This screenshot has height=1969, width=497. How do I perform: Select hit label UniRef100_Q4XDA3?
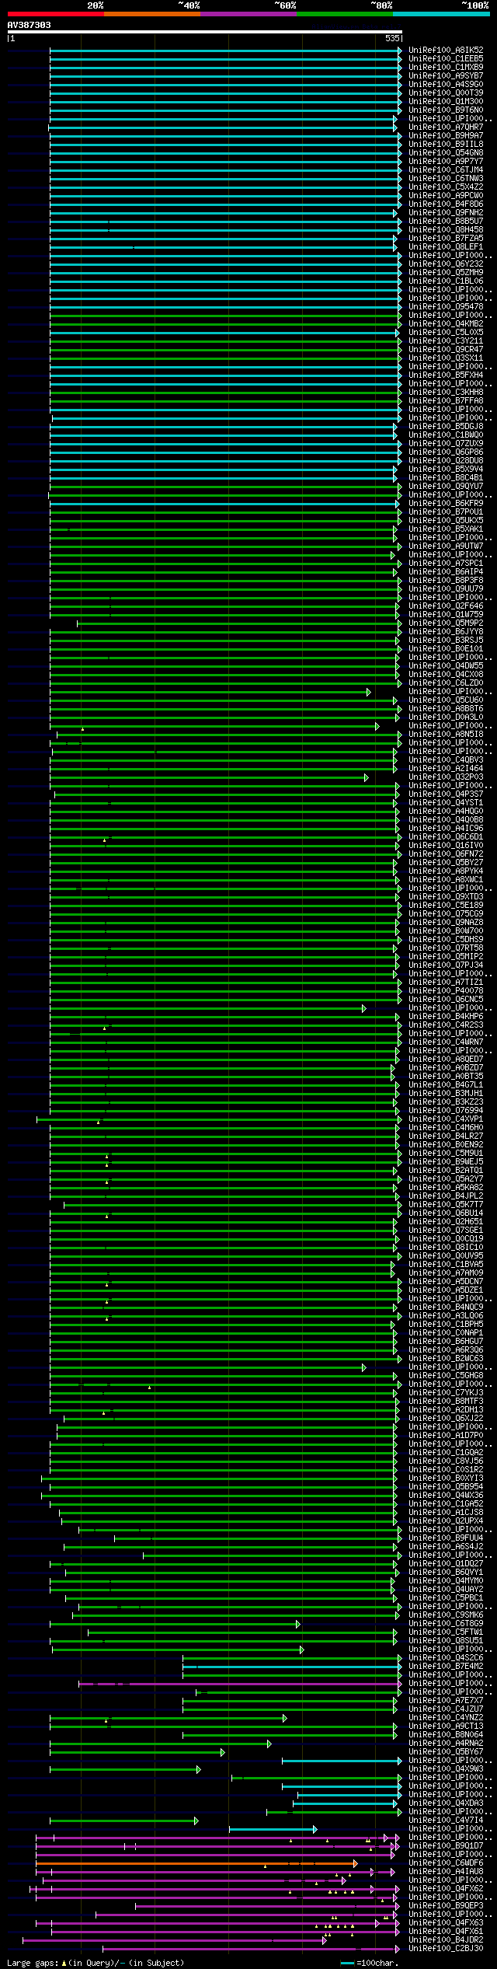pyautogui.click(x=446, y=1803)
